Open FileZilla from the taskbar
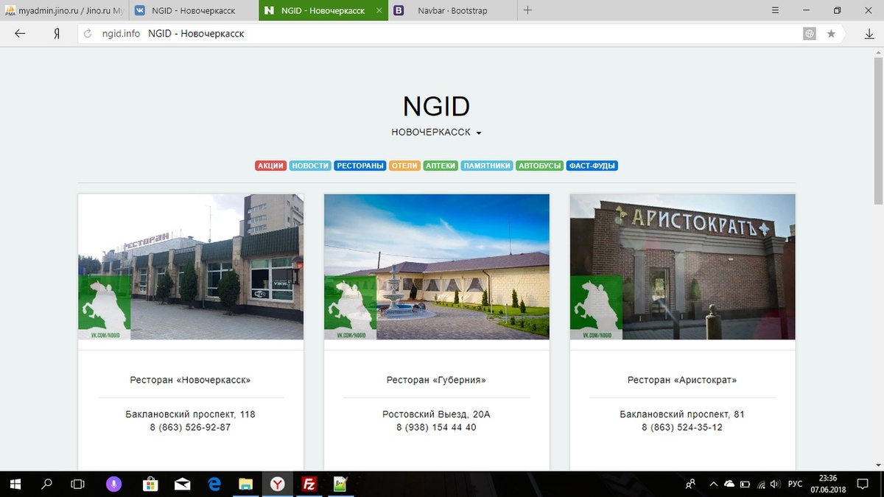Screen dimensions: 884x497 click(309, 484)
